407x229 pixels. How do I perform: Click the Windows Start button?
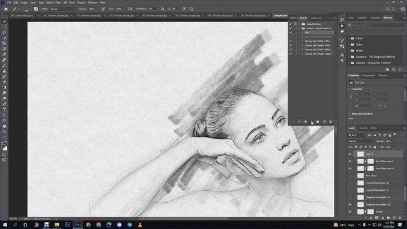[x=4, y=225]
